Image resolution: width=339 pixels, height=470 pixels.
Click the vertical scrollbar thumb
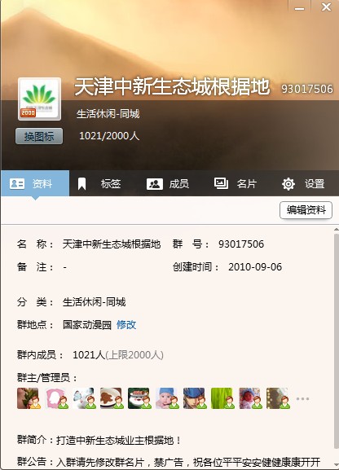tap(336, 341)
